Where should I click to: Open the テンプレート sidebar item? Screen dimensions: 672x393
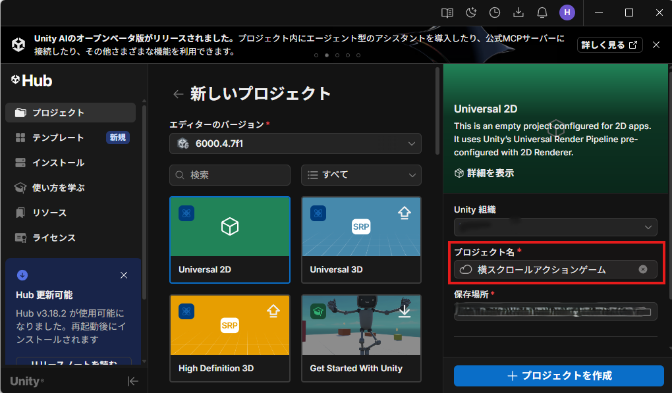point(70,138)
